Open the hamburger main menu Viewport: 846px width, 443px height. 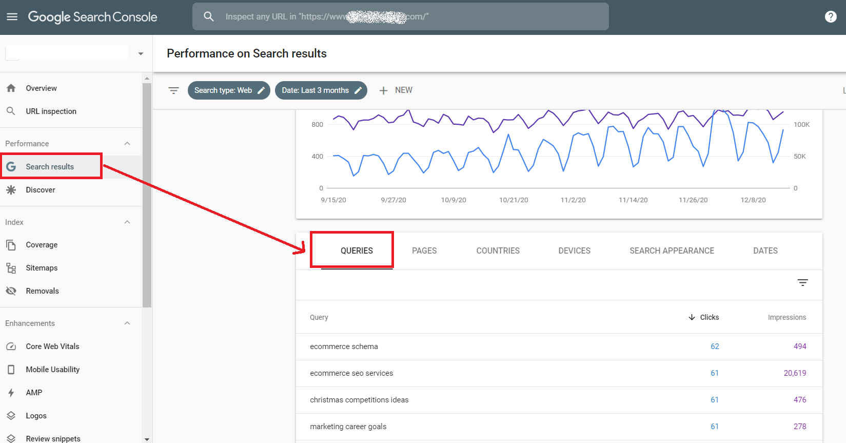coord(12,17)
